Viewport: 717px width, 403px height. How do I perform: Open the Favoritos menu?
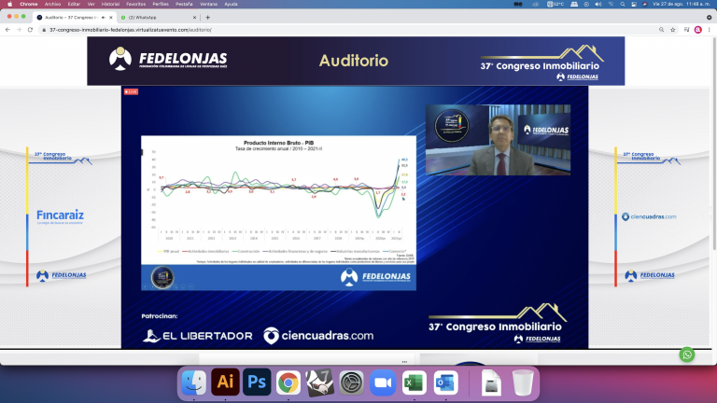tap(135, 4)
